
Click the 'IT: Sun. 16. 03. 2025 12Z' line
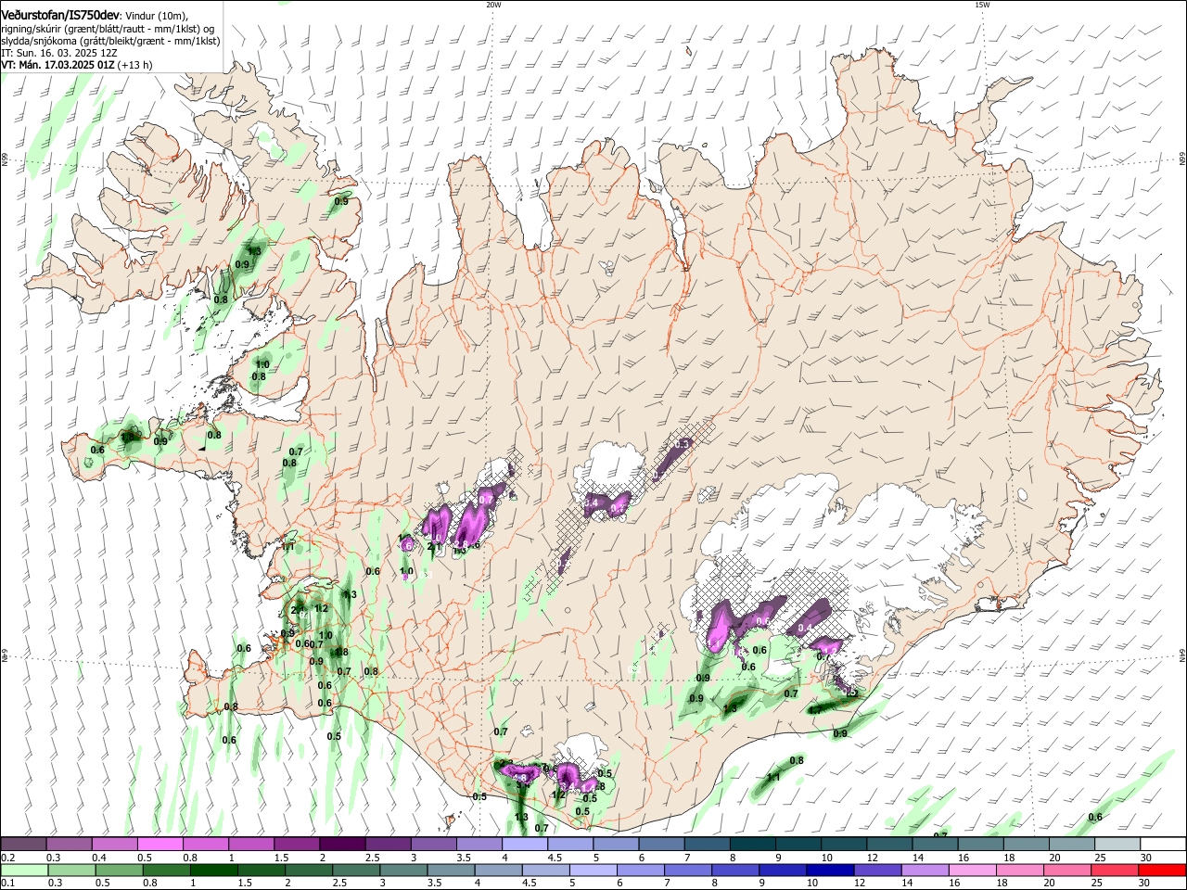[59, 53]
